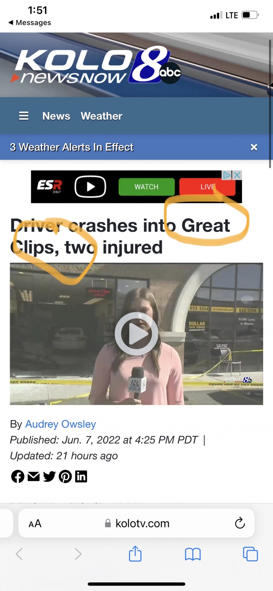
Task: Open Safari bookmarks icon
Action: (193, 554)
